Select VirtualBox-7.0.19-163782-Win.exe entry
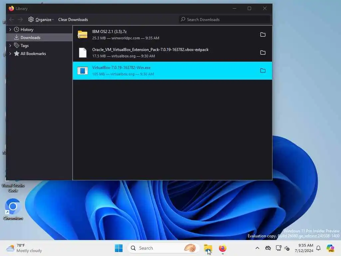This screenshot has height=256, width=341. pyautogui.click(x=172, y=71)
